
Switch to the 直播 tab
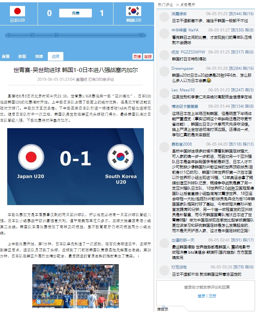pyautogui.click(x=6, y=56)
